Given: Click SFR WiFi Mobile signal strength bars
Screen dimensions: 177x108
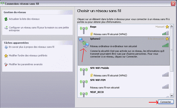Looking at the screenshot, I should pyautogui.click(x=165, y=75).
